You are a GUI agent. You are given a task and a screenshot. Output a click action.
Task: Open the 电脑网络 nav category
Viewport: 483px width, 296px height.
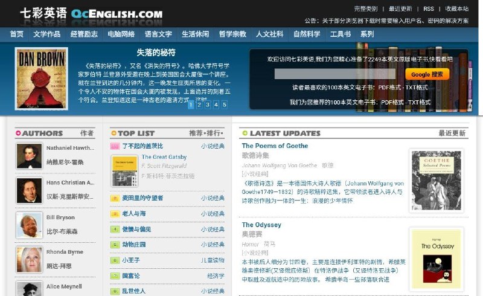coord(121,34)
